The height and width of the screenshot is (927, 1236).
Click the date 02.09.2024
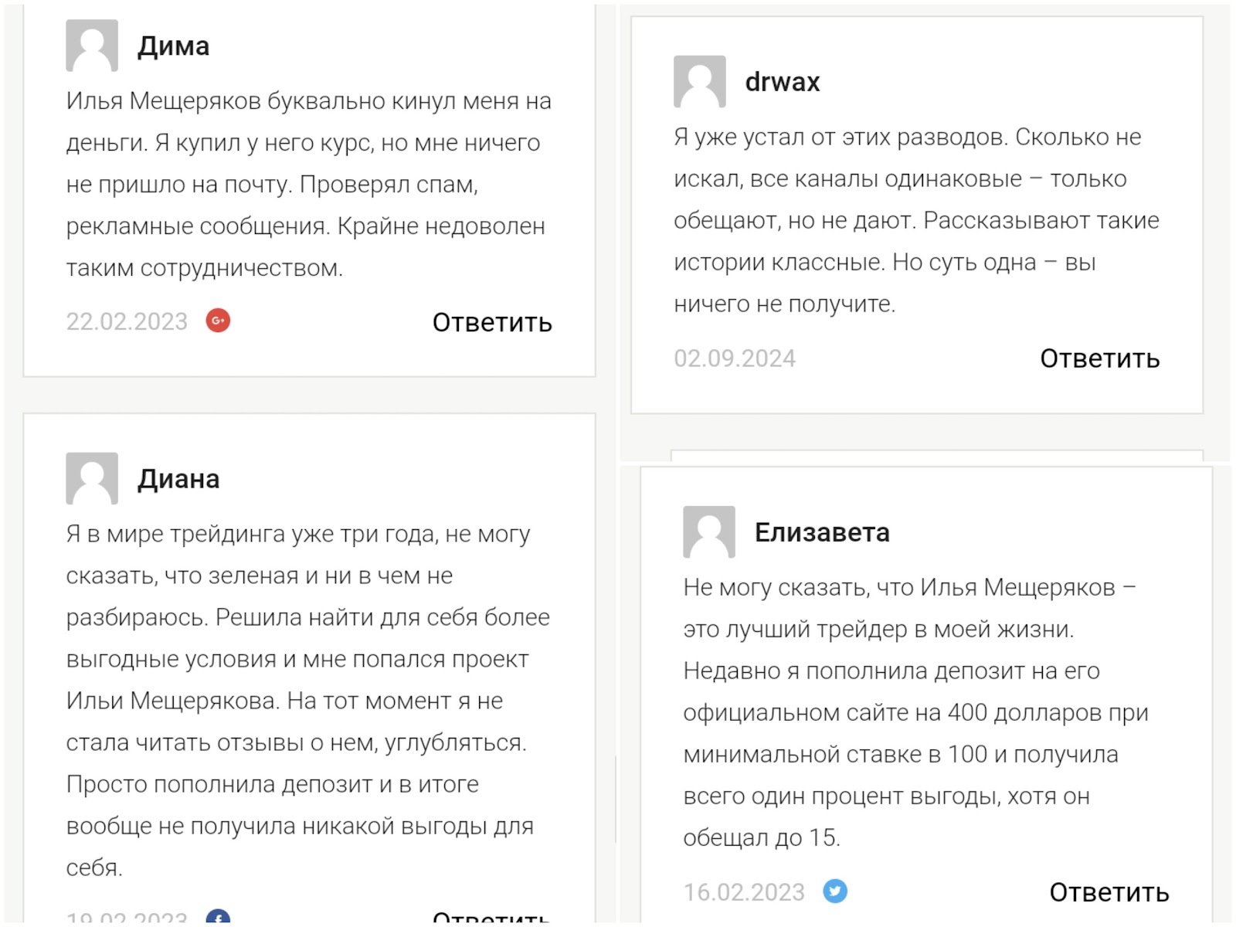[x=734, y=358]
